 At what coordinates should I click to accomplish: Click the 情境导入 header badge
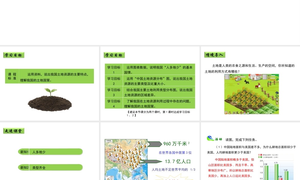pos(215,55)
